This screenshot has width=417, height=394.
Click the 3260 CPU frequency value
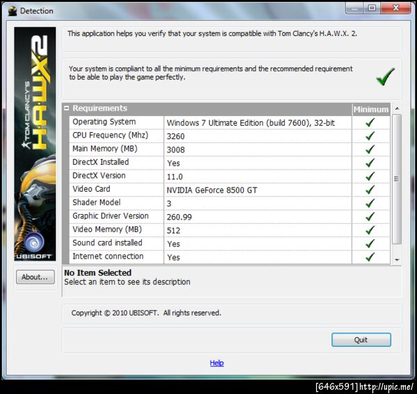(176, 136)
